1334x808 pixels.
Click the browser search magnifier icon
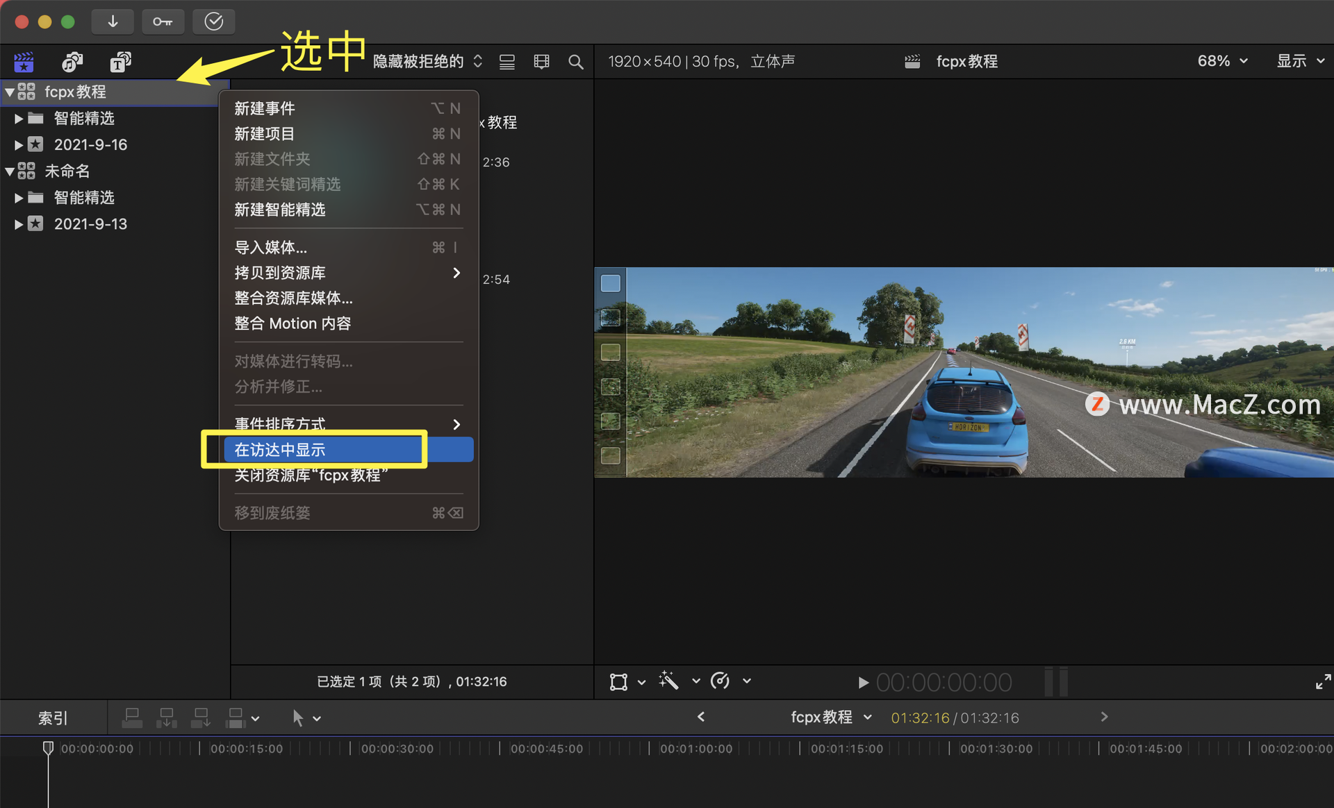click(575, 62)
